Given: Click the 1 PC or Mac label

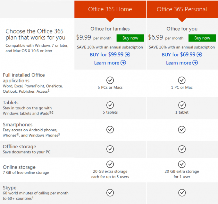Looking at the screenshot, I should click(x=182, y=87).
